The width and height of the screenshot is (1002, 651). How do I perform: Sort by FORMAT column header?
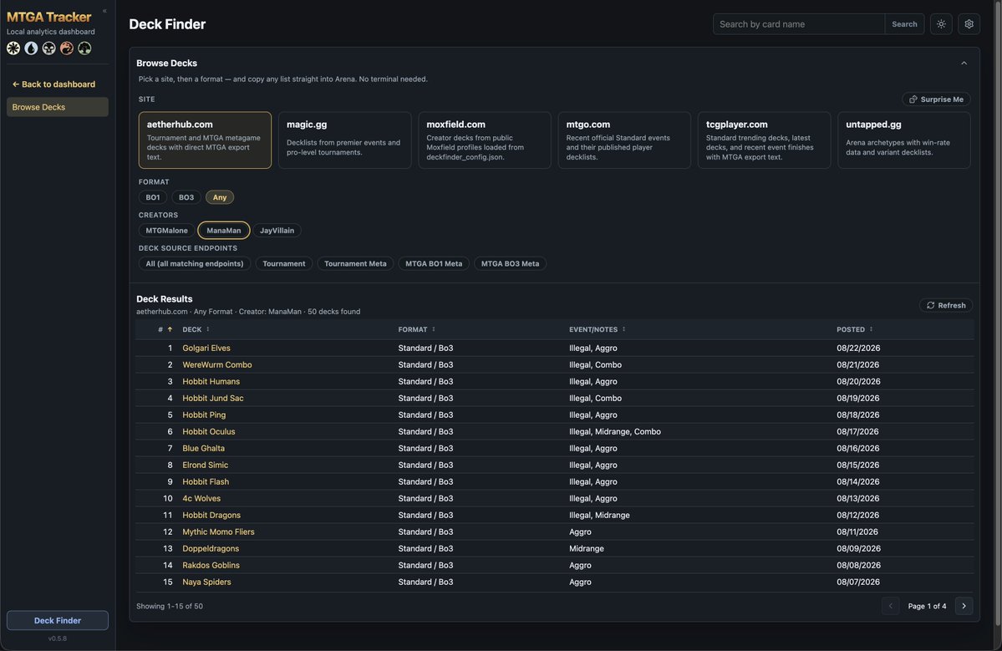pyautogui.click(x=417, y=329)
